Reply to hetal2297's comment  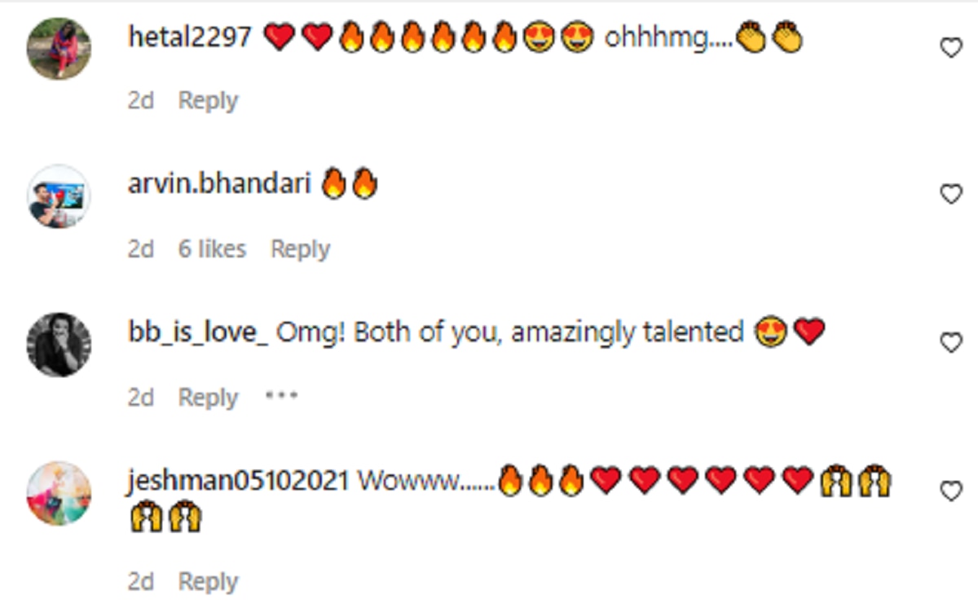point(208,101)
